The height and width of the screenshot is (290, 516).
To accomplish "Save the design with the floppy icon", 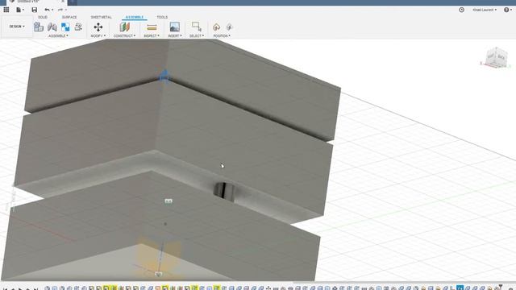I will coord(35,10).
